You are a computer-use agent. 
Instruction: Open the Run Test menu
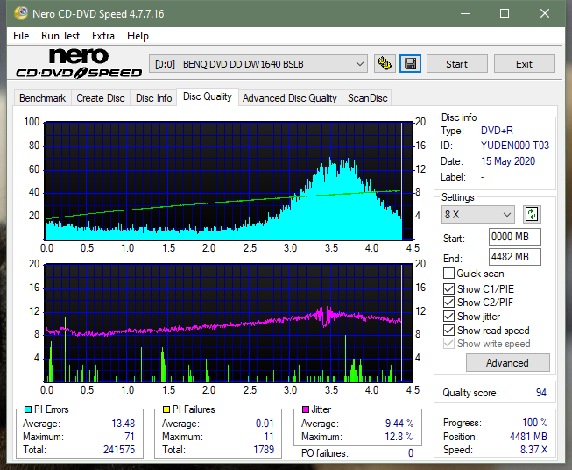[x=60, y=36]
